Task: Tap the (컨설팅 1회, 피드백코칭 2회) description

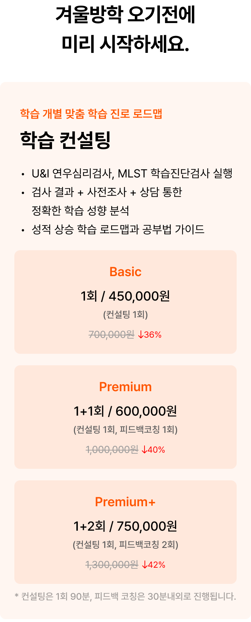Action: [x=126, y=545]
